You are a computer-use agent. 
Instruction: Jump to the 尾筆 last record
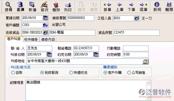(x=143, y=7)
